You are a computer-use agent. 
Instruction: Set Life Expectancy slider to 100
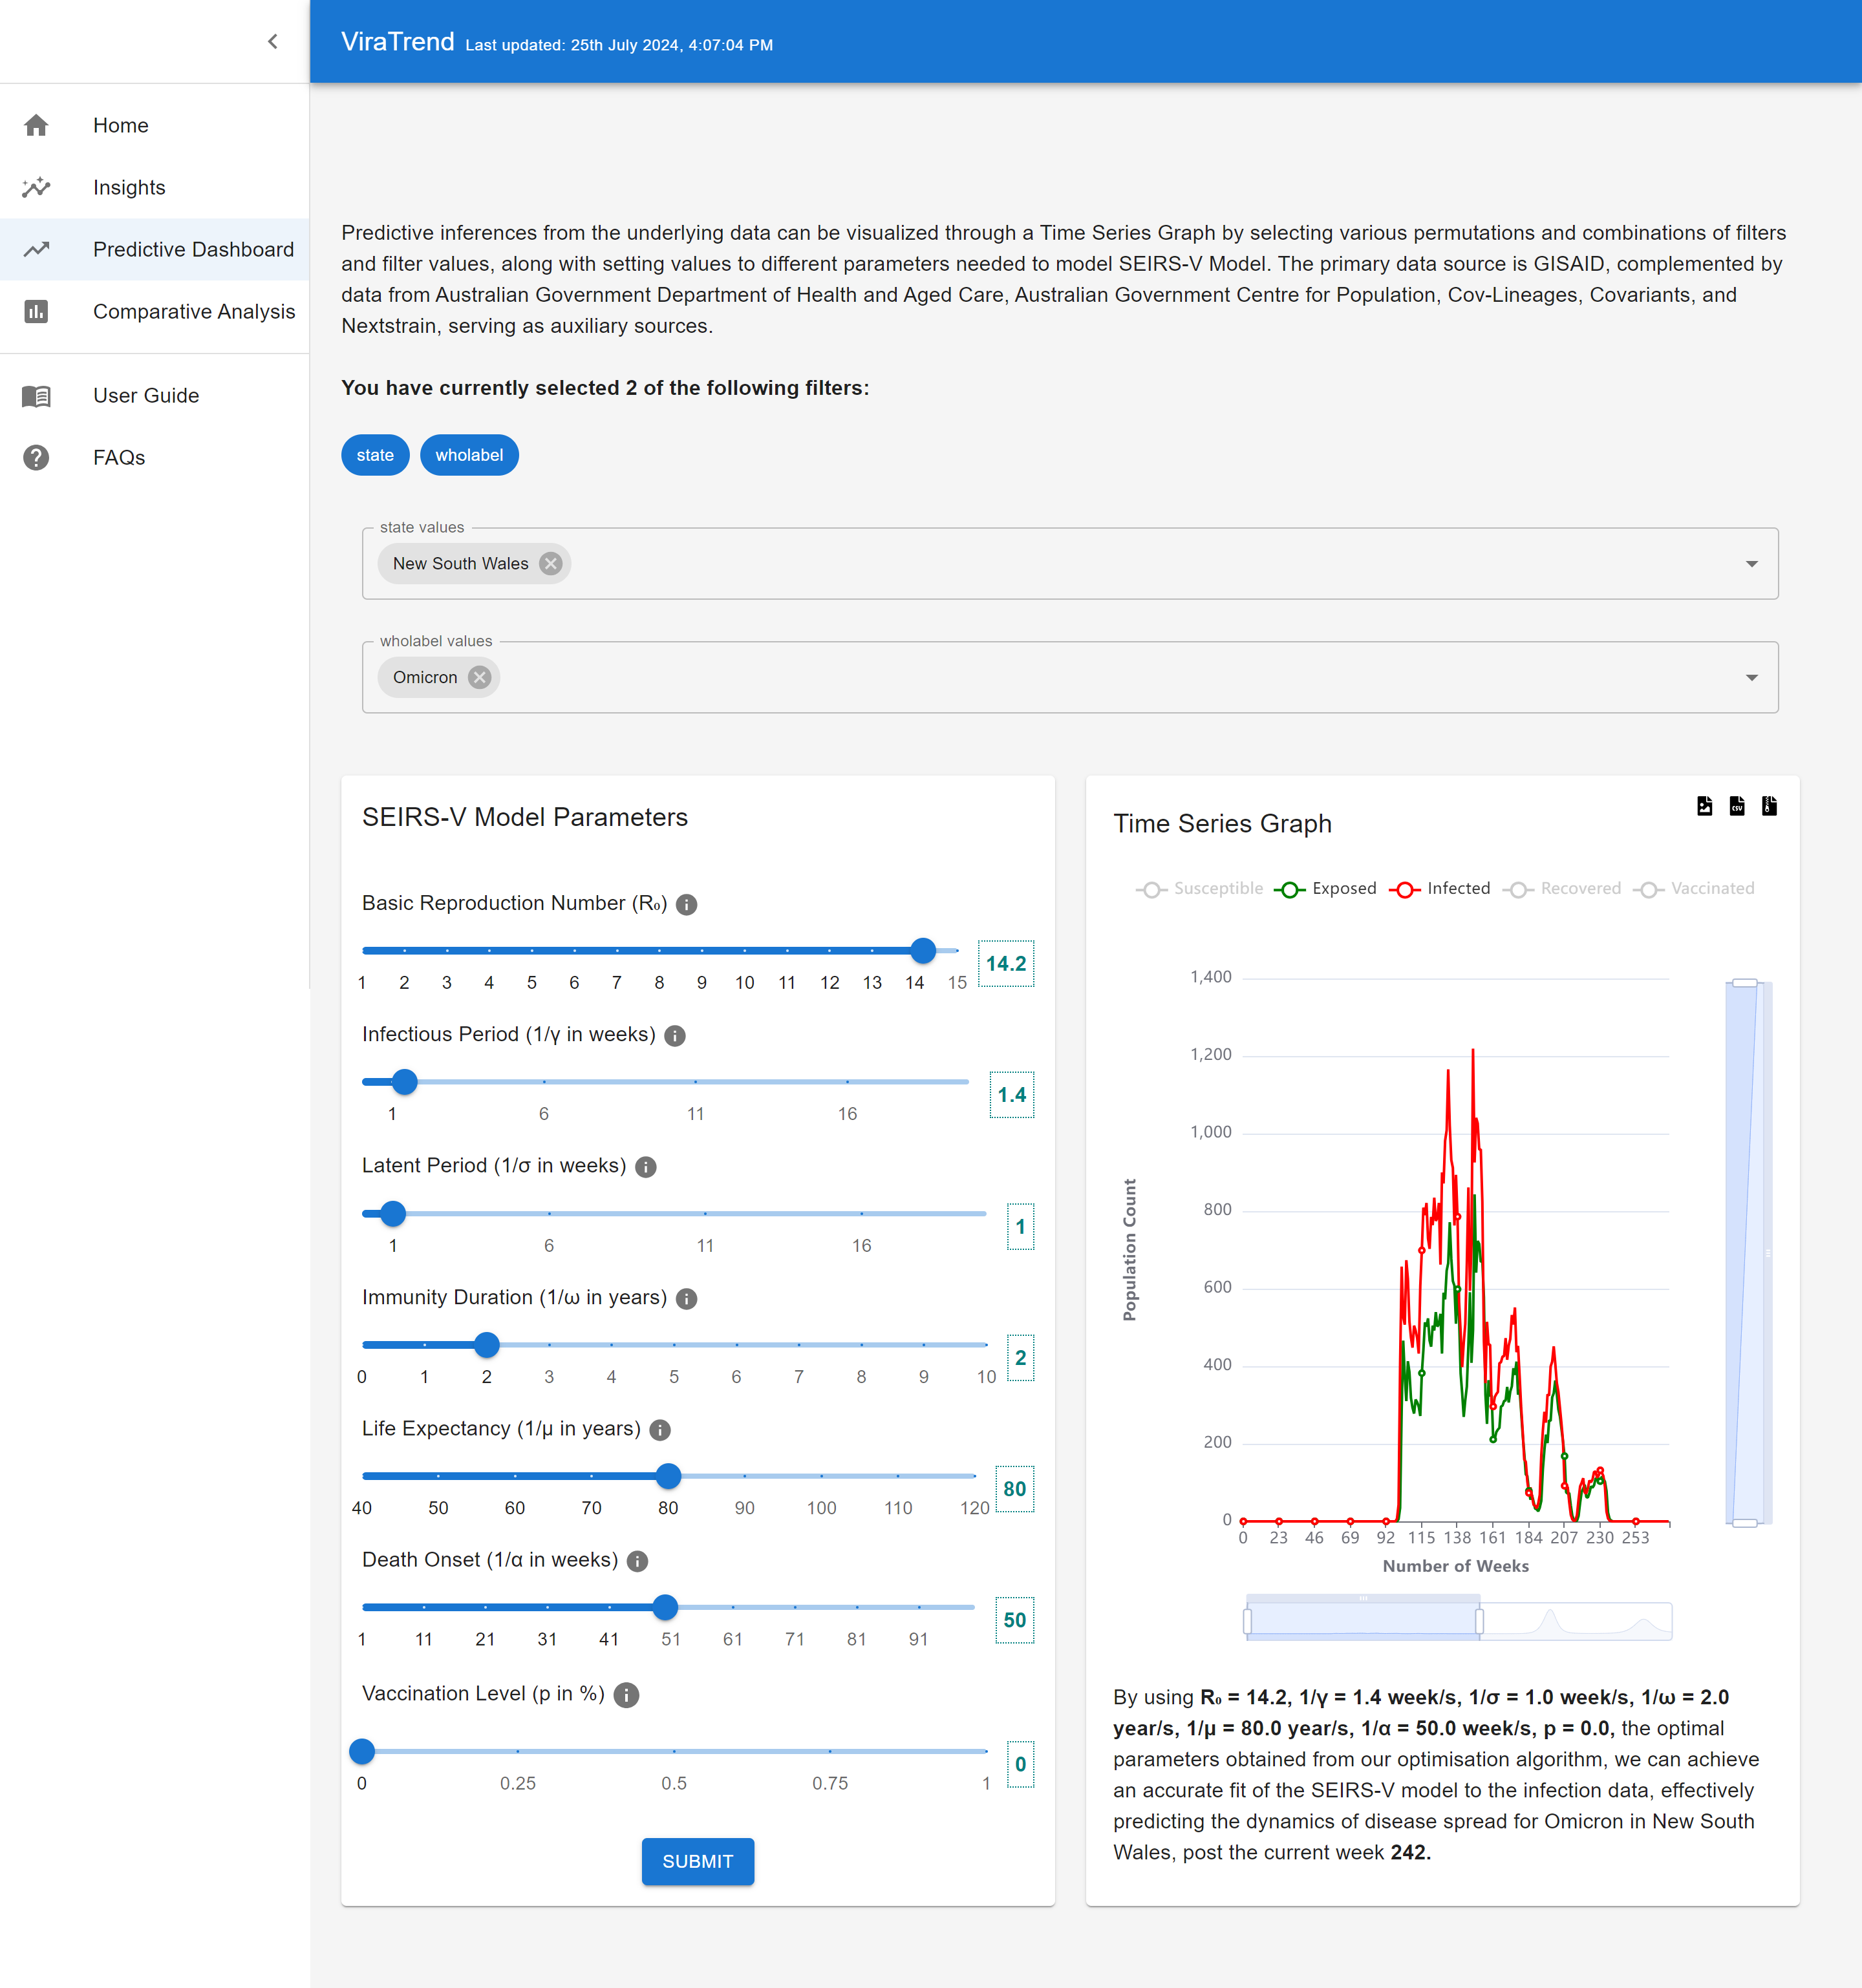click(822, 1476)
